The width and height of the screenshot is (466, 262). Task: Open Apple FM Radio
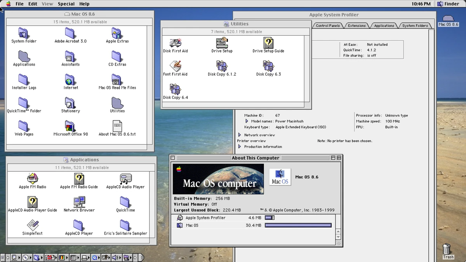pyautogui.click(x=32, y=178)
